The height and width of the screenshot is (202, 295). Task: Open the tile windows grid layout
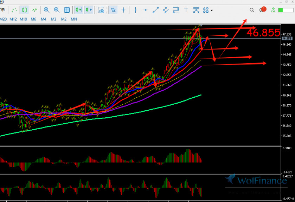(x=67, y=10)
